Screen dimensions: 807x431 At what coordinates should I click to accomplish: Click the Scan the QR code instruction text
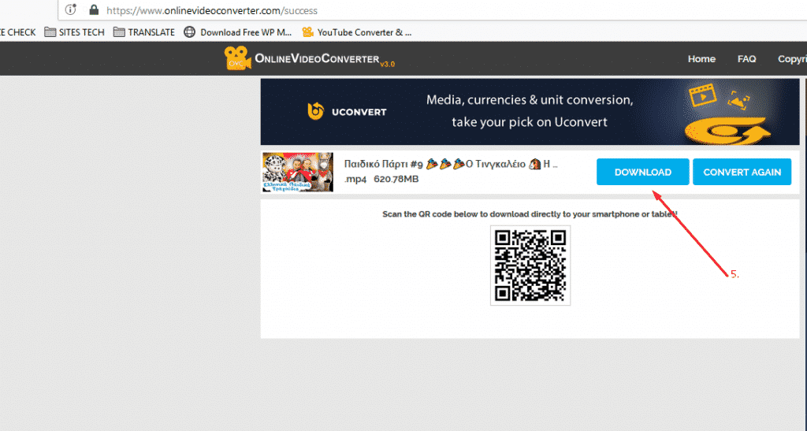pyautogui.click(x=530, y=214)
